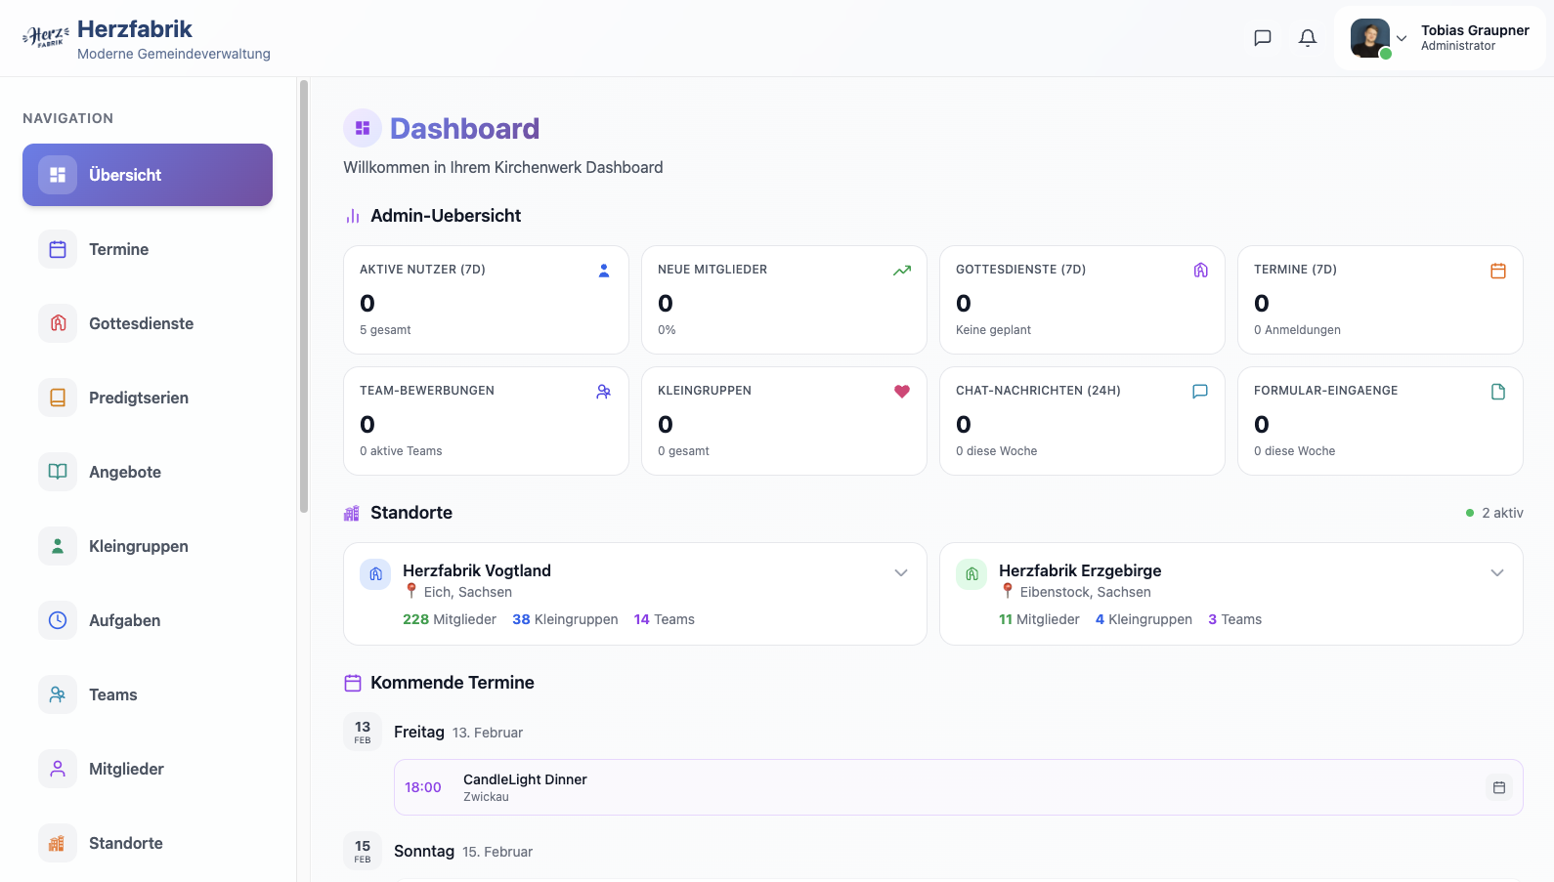Click the Aufgaben clock icon in sidebar

[58, 620]
